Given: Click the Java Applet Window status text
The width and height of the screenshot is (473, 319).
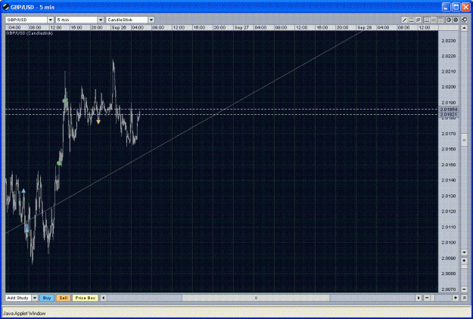Looking at the screenshot, I should tap(24, 314).
